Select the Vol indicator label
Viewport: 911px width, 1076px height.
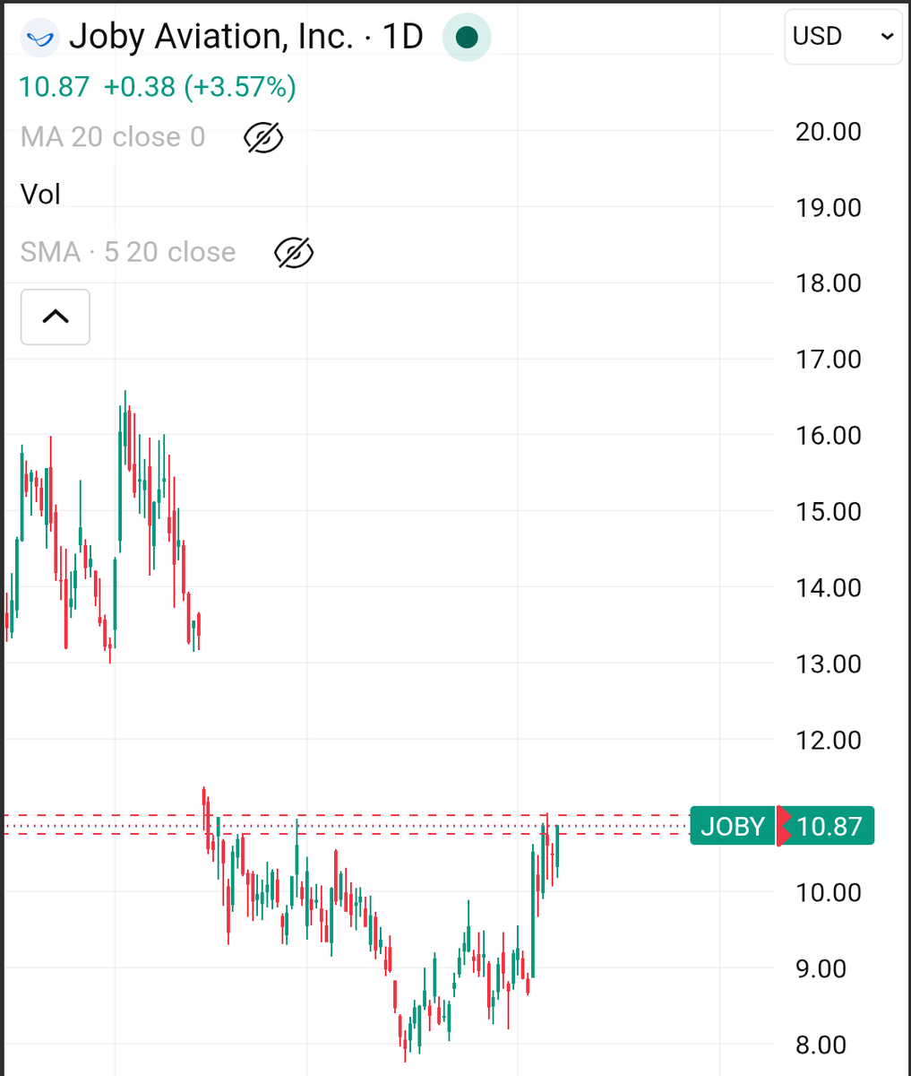(40, 194)
